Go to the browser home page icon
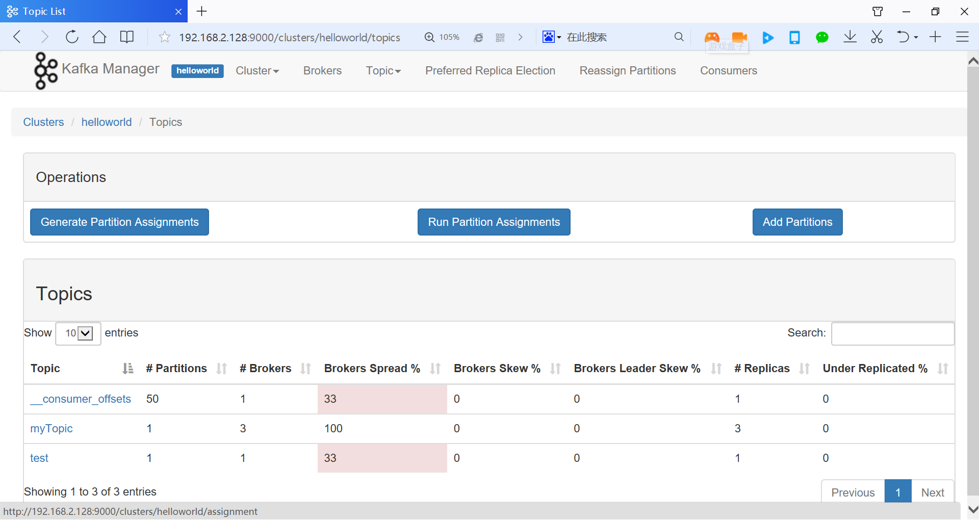The height and width of the screenshot is (520, 979). tap(99, 37)
